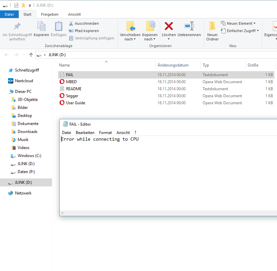The image size is (277, 271).
Task: Click the ribbon Kopieren icon in Zwischenablage
Action: click(x=41, y=26)
